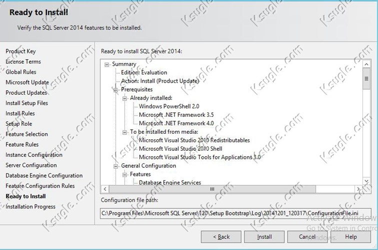The height and width of the screenshot is (250, 378).
Task: Select the Product Updates step
Action: (x=26, y=93)
